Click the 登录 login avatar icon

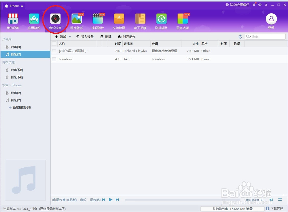pos(271,19)
